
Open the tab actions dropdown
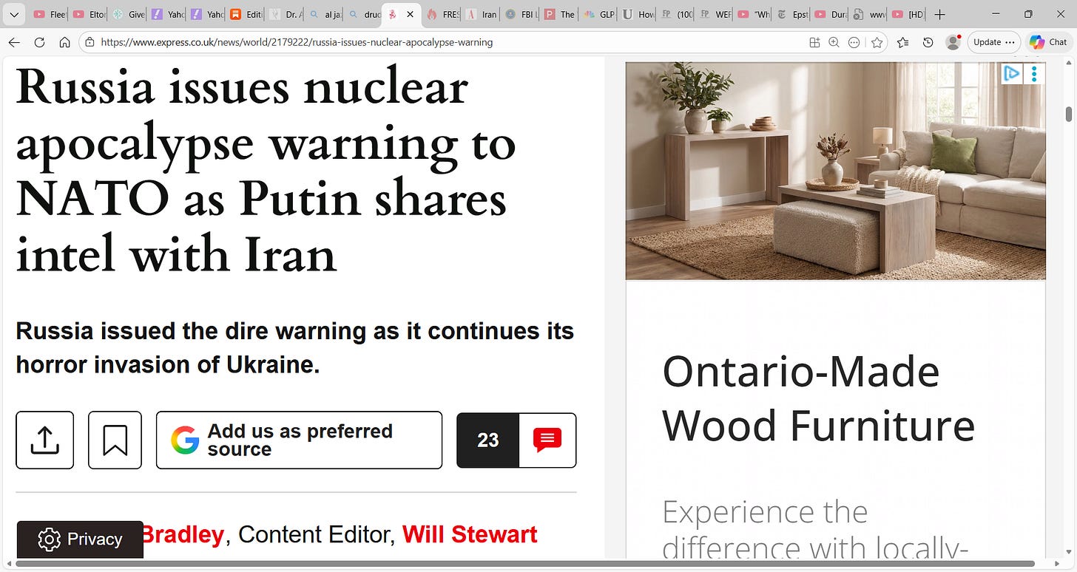click(13, 14)
